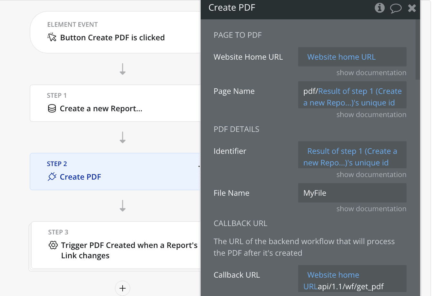This screenshot has height=296, width=433.
Task: Click the gear icon in Step 3
Action: pos(53,245)
